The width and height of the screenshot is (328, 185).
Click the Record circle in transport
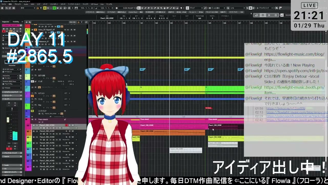coord(276,15)
